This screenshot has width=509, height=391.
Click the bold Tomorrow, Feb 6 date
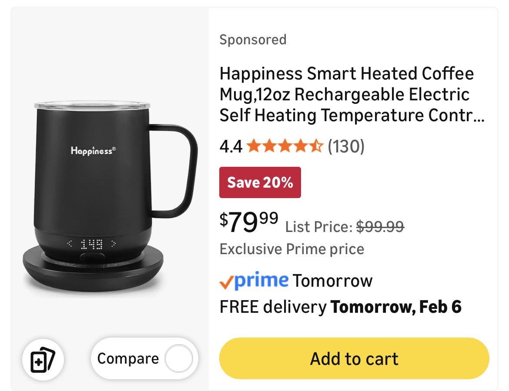point(396,307)
